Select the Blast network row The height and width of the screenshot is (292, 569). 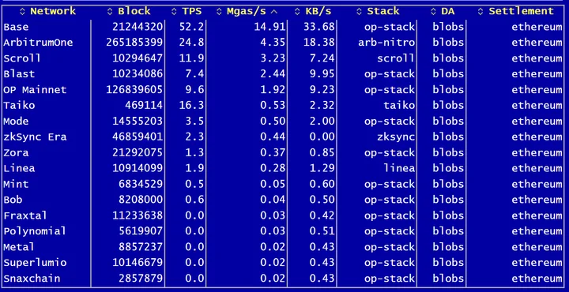(x=283, y=74)
